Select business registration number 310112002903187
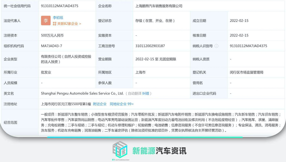 tap(150, 46)
